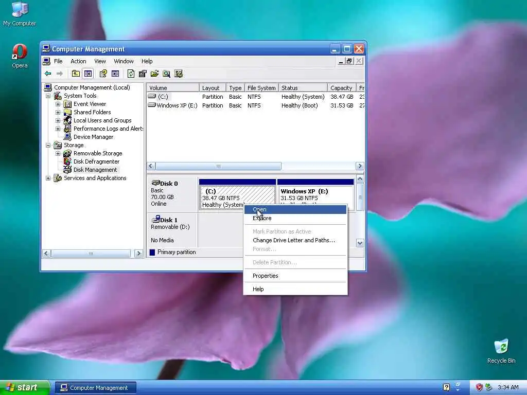The height and width of the screenshot is (395, 527).
Task: Choose Help from the context menu
Action: 295,289
